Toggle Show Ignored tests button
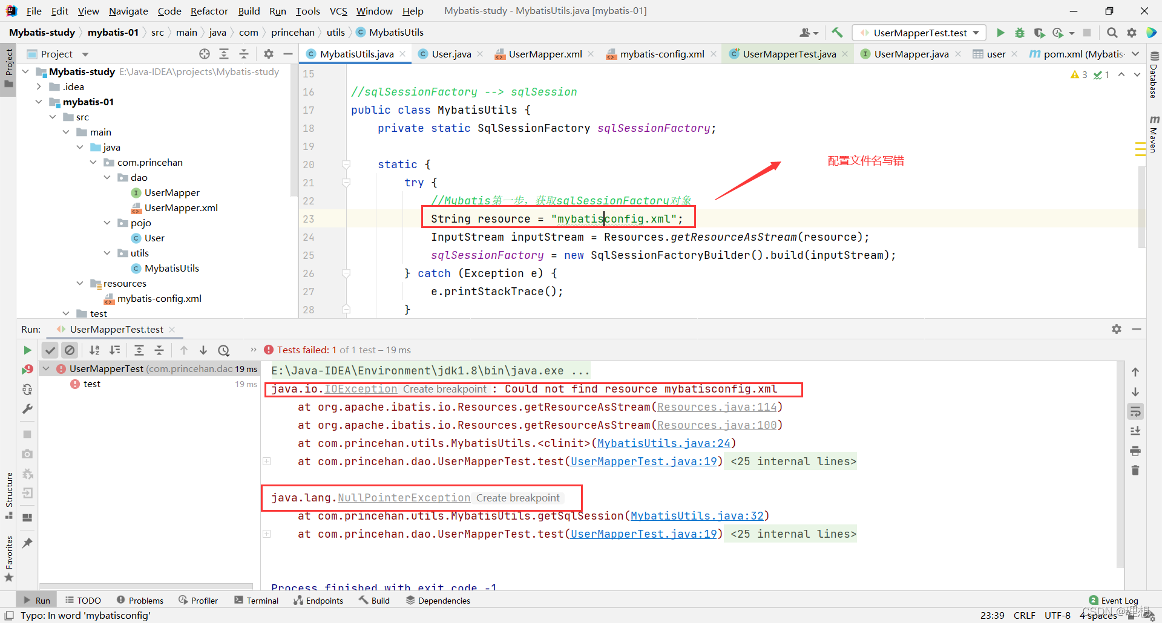1162x623 pixels. tap(70, 350)
